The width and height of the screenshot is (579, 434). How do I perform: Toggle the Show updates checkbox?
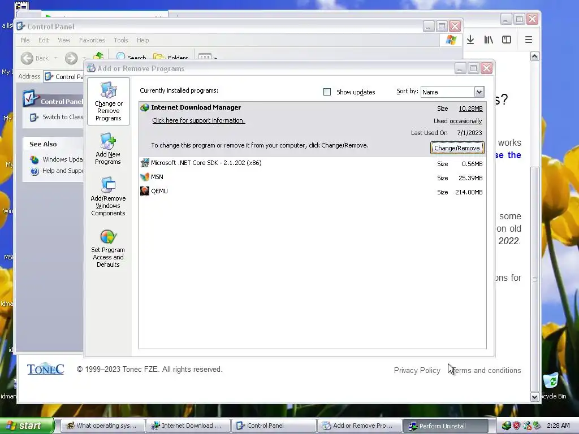[x=327, y=92]
